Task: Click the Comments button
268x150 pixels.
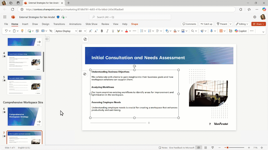Action: click(x=189, y=24)
